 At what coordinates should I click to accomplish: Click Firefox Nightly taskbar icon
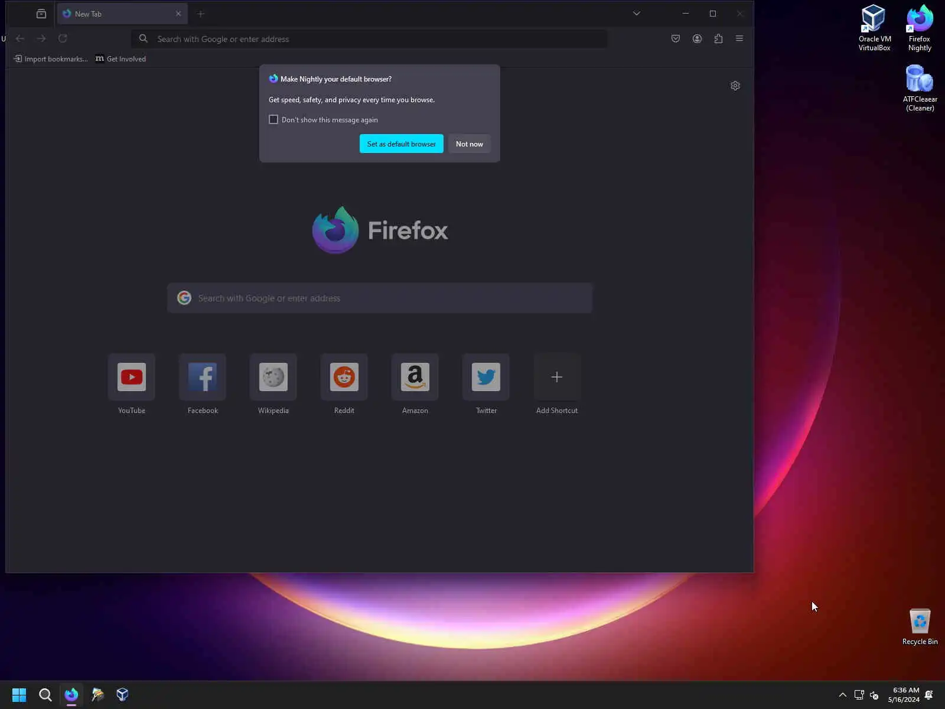71,695
